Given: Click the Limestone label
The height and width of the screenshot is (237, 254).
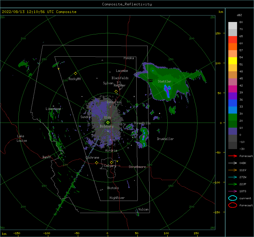Looking at the screenshot, I should pos(53,109).
